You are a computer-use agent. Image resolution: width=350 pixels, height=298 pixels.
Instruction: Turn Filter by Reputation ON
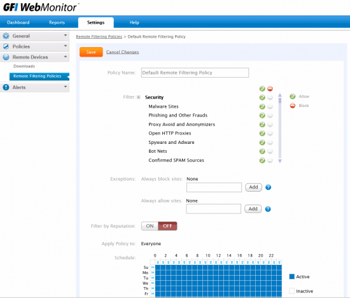click(150, 226)
